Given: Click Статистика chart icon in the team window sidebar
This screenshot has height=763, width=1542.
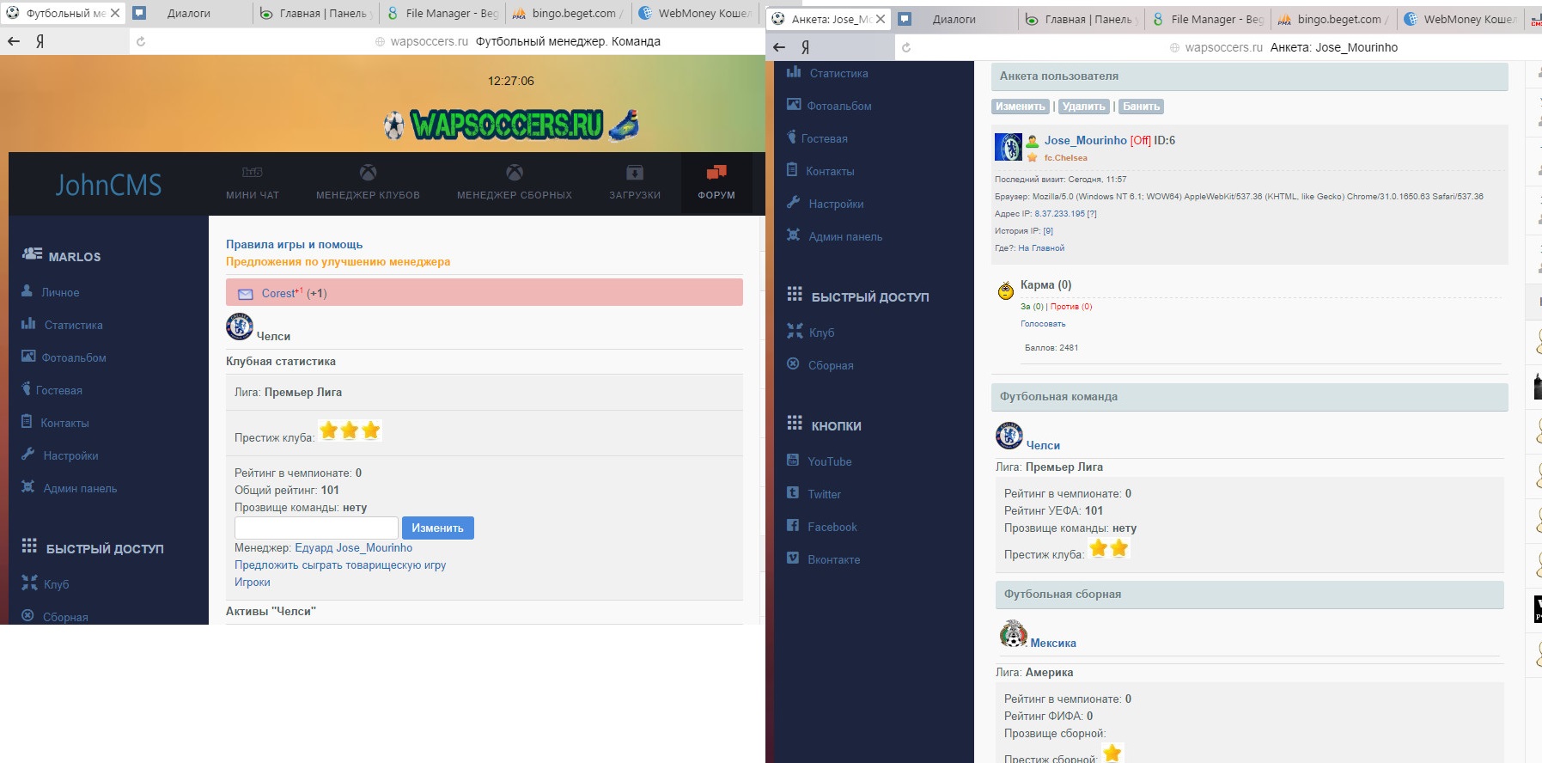Looking at the screenshot, I should [28, 324].
